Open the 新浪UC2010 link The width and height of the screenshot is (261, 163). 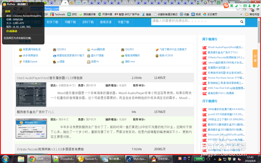[x=166, y=55]
